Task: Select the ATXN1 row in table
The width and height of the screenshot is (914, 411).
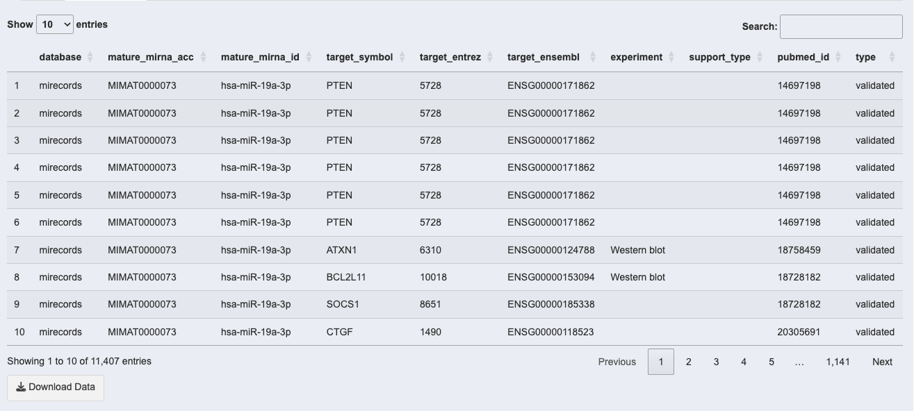Action: coord(341,250)
